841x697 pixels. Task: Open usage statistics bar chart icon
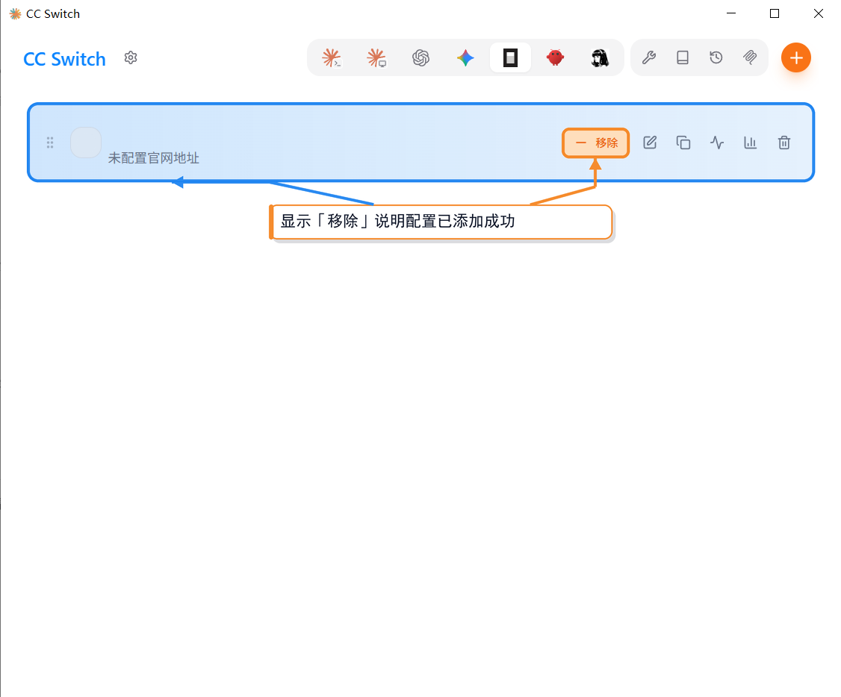pos(751,143)
